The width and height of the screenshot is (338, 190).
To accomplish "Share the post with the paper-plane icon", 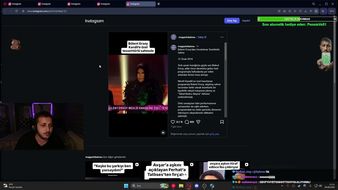I will tap(198, 122).
